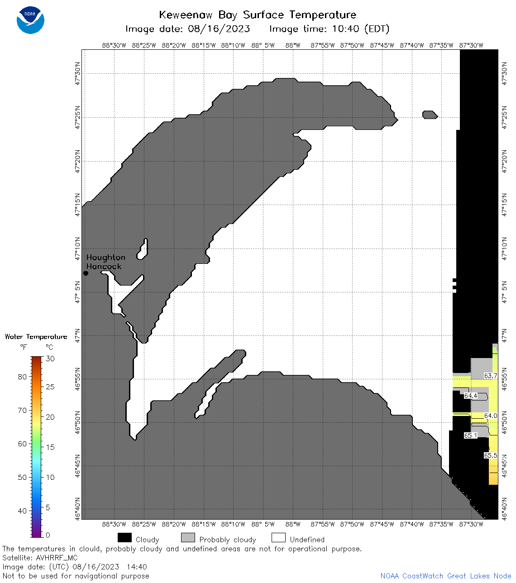Viewport: 516px width, 583px height.
Task: Click the 'Cloudy' legend label text
Action: pos(148,540)
